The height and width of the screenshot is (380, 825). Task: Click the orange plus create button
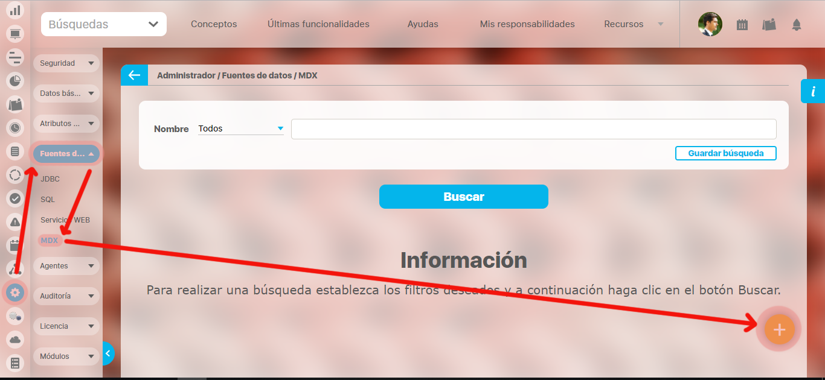pos(779,329)
